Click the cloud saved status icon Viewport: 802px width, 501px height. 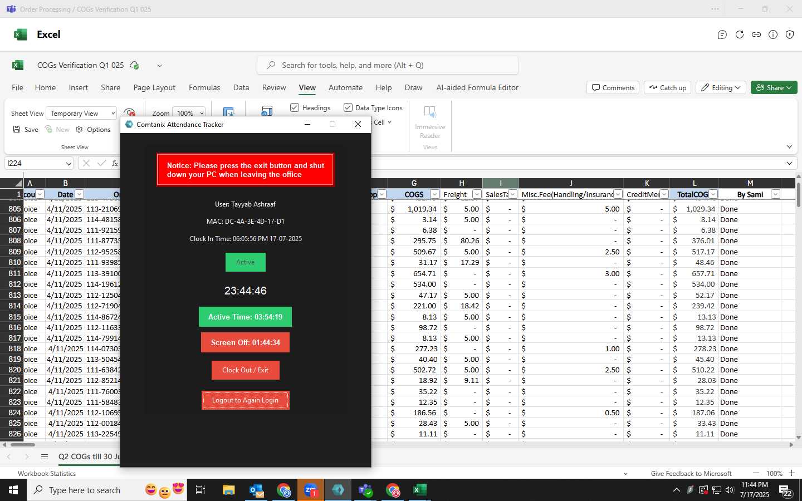point(134,65)
